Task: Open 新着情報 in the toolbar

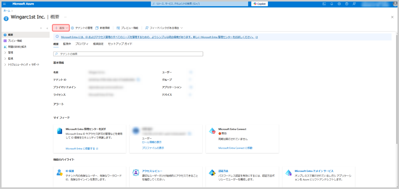Action: coord(103,28)
